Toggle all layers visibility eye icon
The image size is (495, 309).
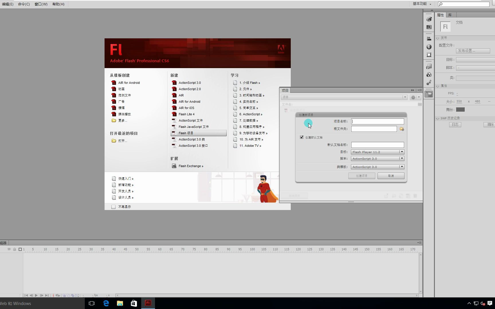(x=9, y=249)
